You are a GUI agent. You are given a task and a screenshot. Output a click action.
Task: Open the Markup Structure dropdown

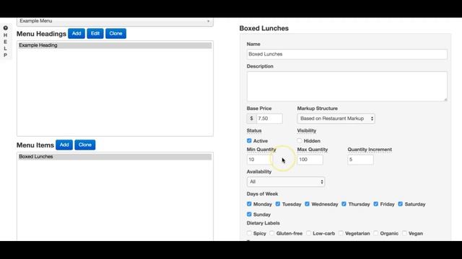click(336, 119)
